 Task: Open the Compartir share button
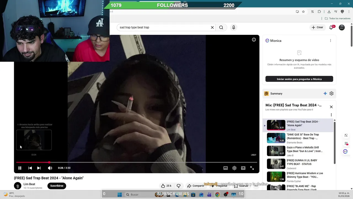pos(196,186)
